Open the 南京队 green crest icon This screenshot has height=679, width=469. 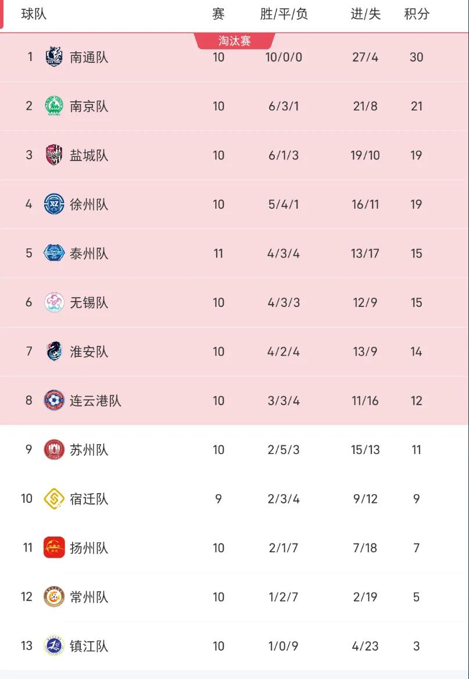point(54,106)
